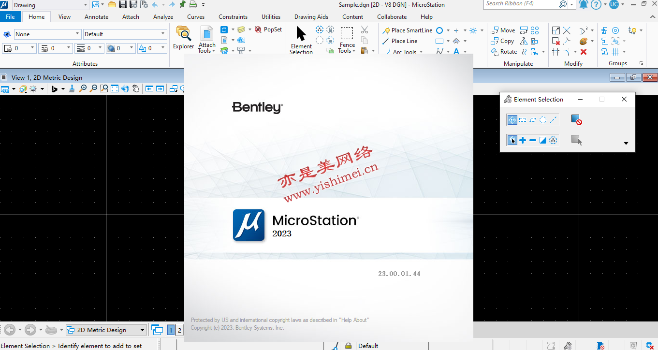Click the Place SmartLine button
The width and height of the screenshot is (658, 350).
coord(407,30)
